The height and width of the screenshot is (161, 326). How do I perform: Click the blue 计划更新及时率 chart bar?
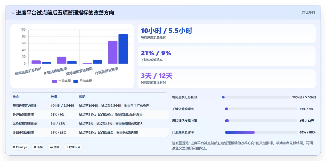pyautogui.click(x=123, y=49)
